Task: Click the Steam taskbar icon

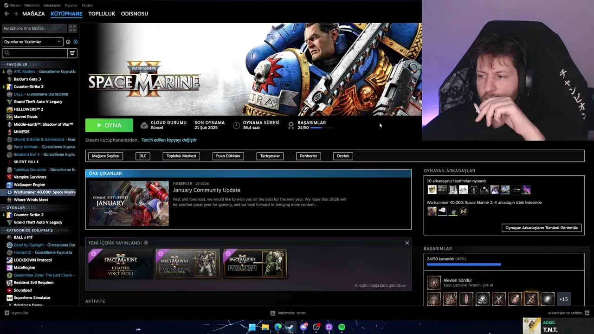Action: pos(290,327)
